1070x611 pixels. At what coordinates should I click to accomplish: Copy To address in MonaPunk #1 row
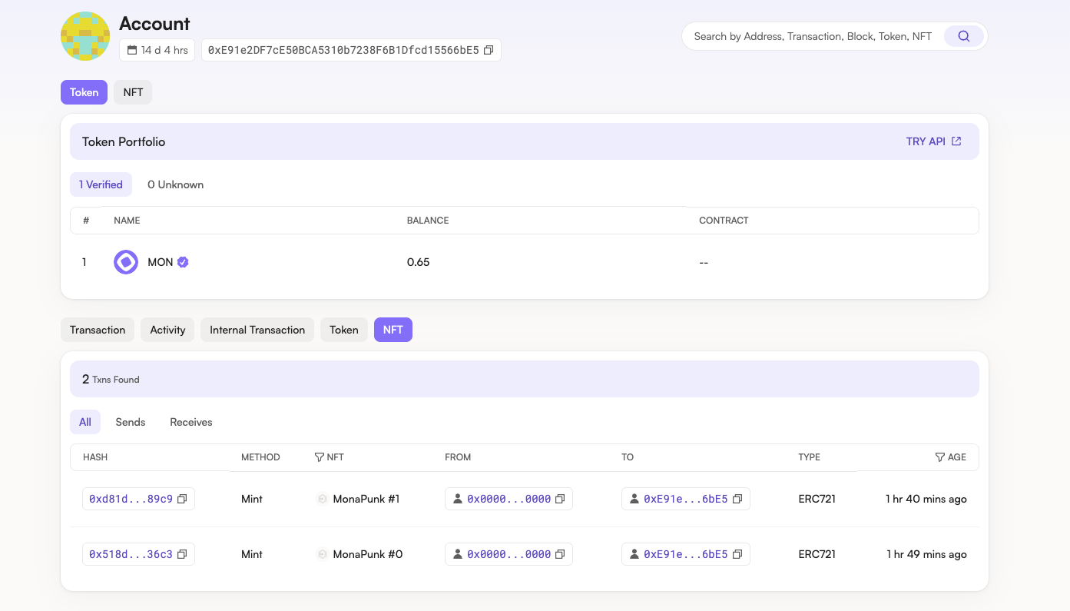click(x=737, y=499)
